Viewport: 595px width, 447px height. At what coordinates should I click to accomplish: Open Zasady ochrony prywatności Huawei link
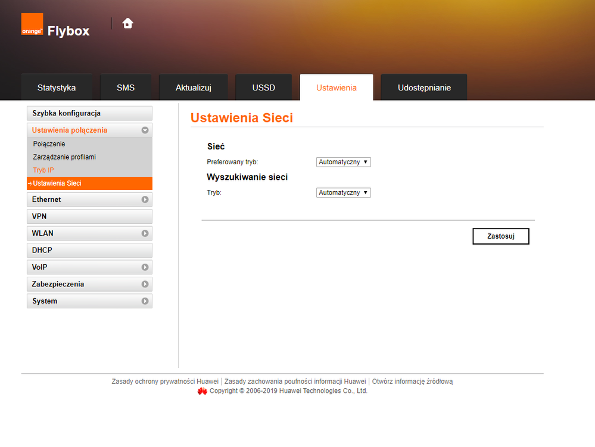coord(165,382)
